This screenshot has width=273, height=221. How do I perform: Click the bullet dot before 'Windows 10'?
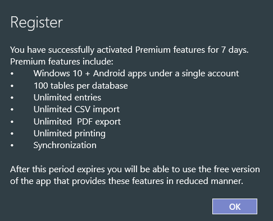pos(12,73)
